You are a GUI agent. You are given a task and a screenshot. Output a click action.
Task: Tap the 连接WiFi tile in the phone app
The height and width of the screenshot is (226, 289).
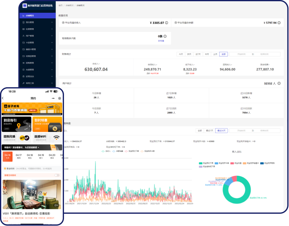coord(47,137)
